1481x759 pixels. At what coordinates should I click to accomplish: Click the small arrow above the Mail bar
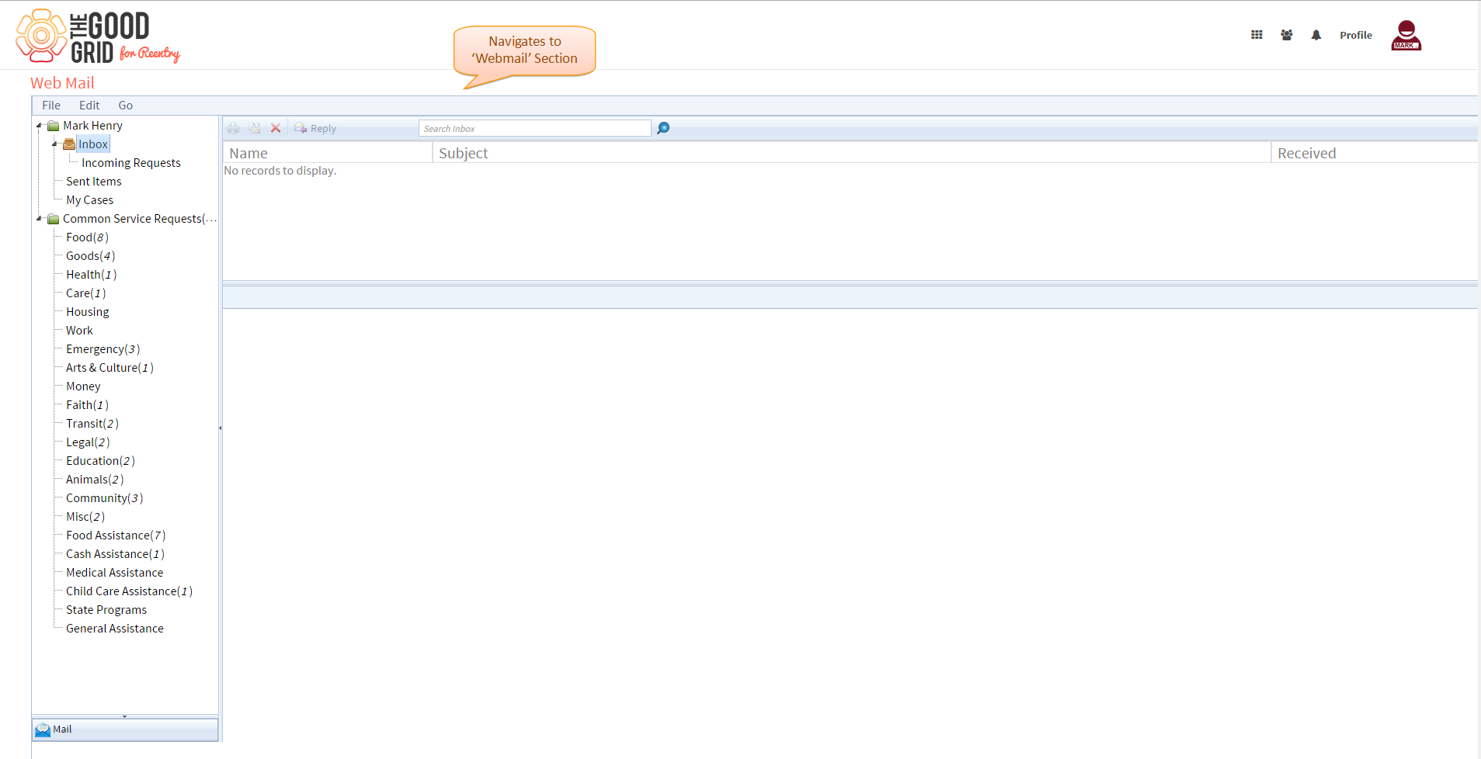(x=124, y=716)
